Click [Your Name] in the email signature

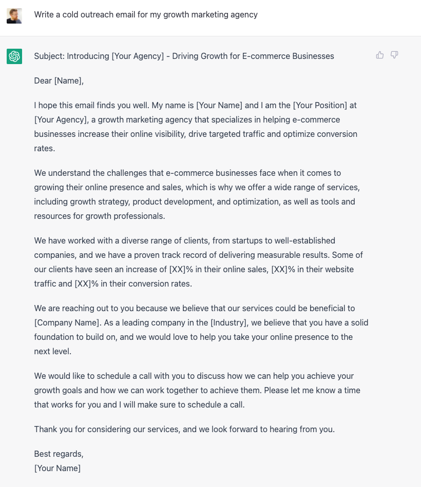[x=57, y=468]
